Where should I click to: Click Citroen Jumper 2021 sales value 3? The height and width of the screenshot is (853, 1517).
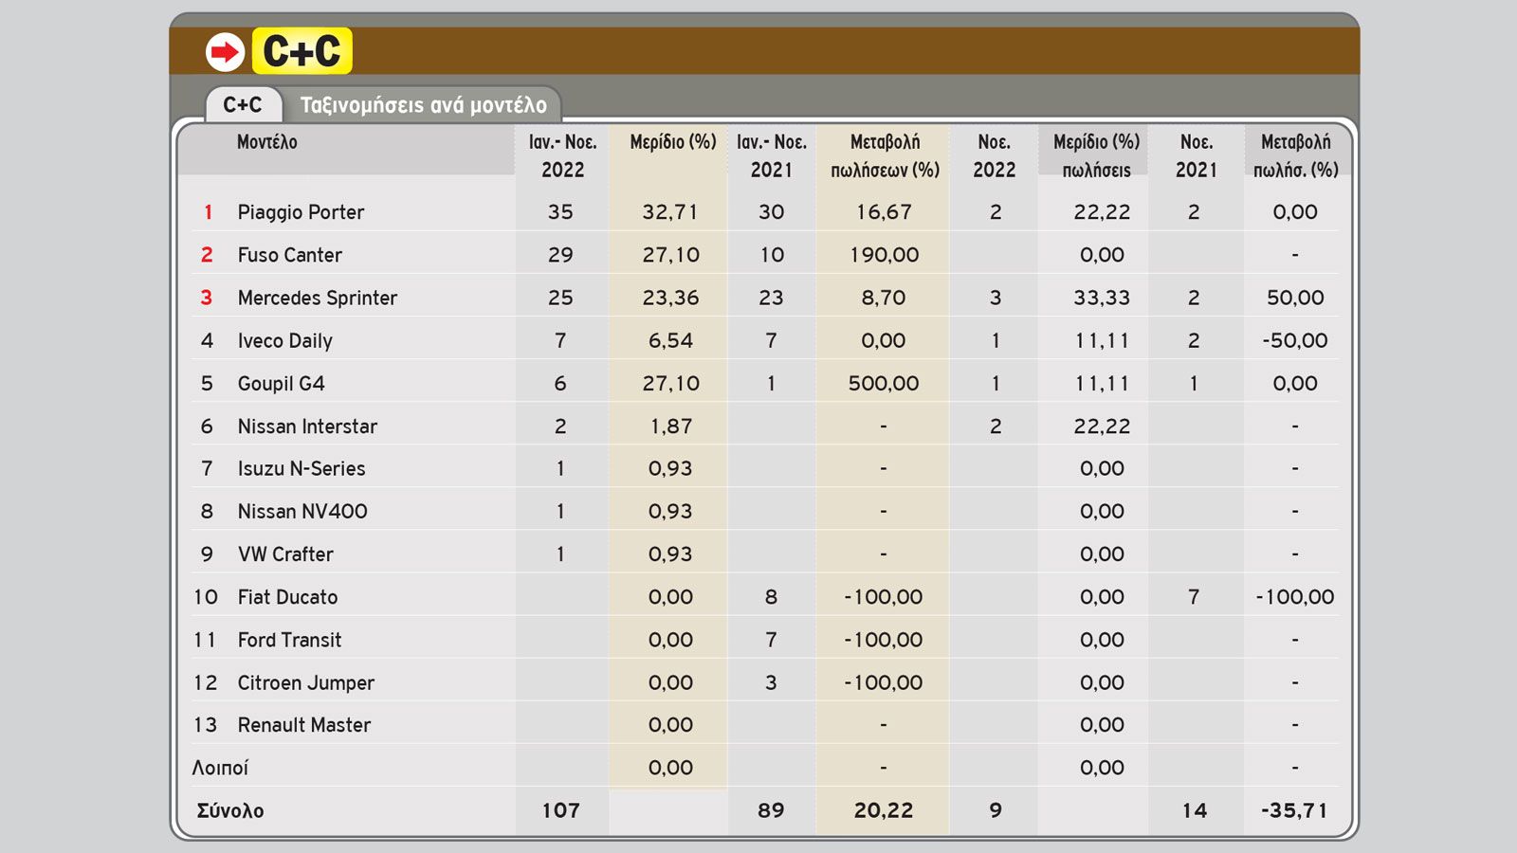pos(771,682)
